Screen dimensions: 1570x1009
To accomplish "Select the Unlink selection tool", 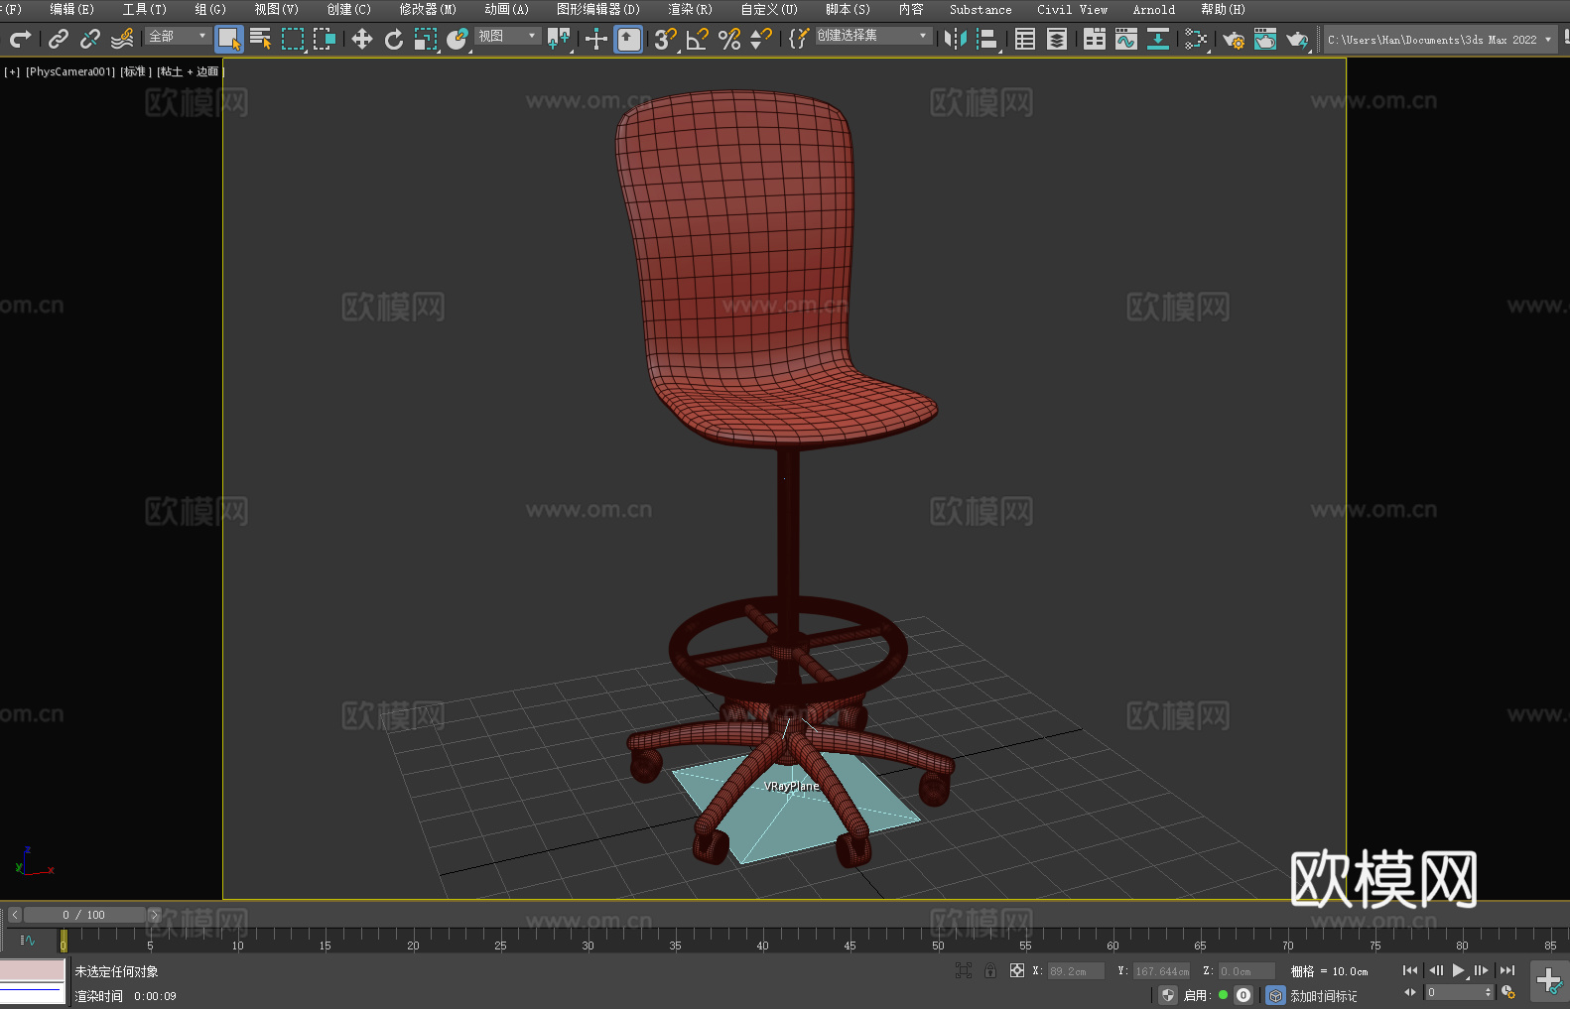I will (x=90, y=39).
